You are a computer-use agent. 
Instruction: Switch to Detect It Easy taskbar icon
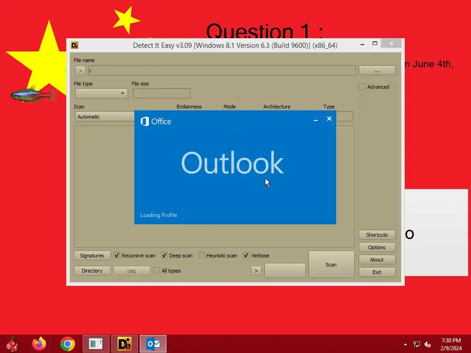[x=124, y=344]
